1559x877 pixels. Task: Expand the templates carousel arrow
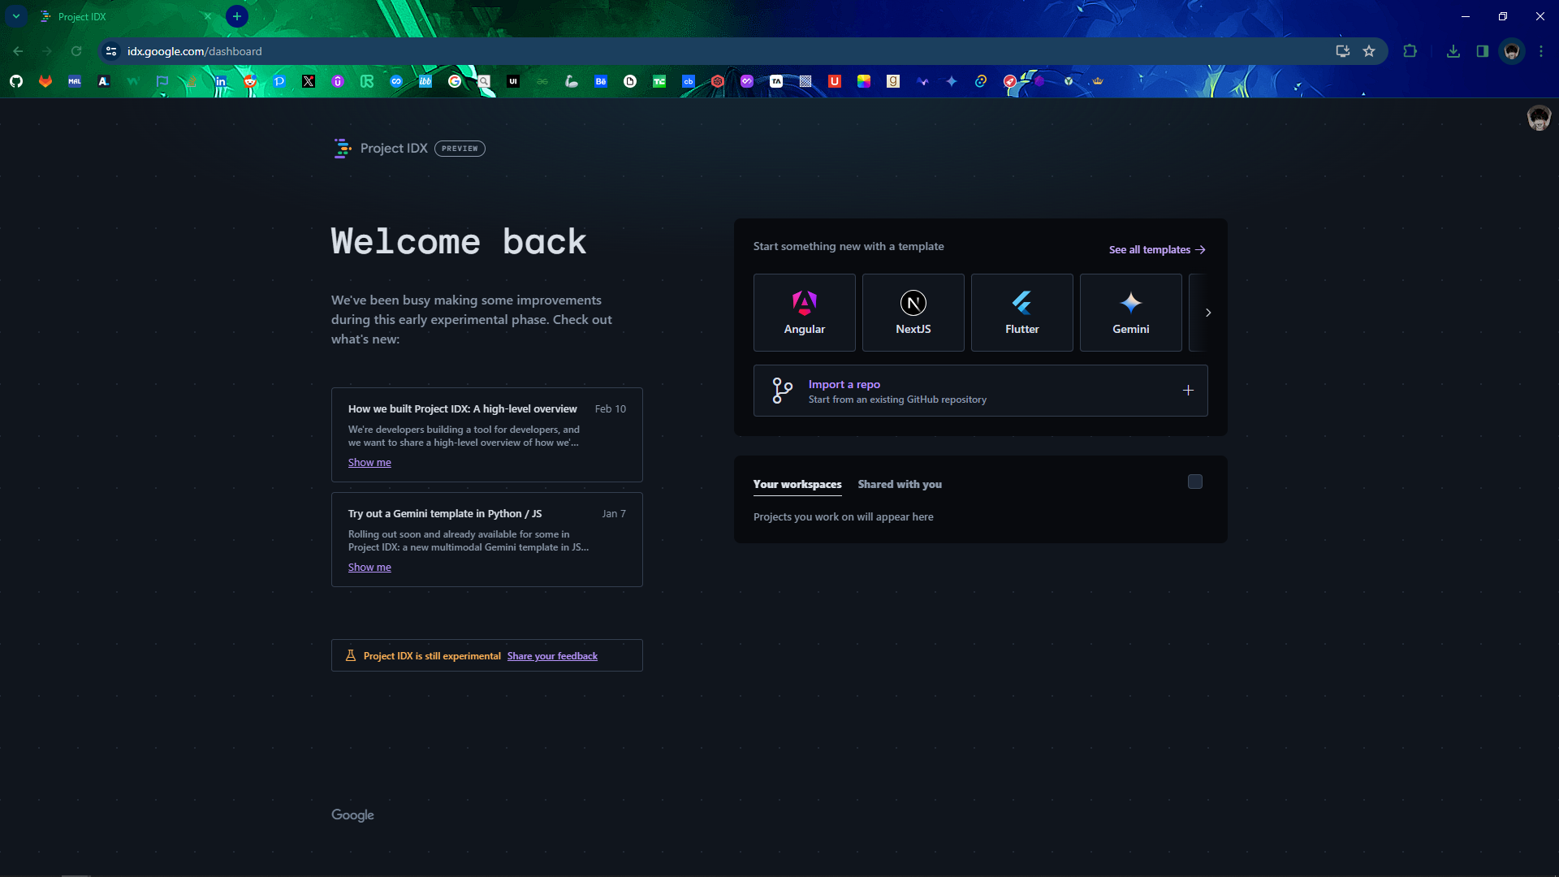point(1207,313)
